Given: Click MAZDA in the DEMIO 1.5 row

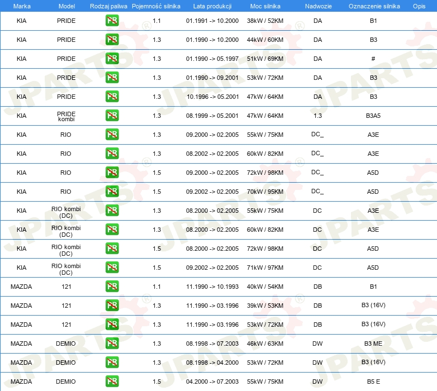Looking at the screenshot, I should pos(21,382).
